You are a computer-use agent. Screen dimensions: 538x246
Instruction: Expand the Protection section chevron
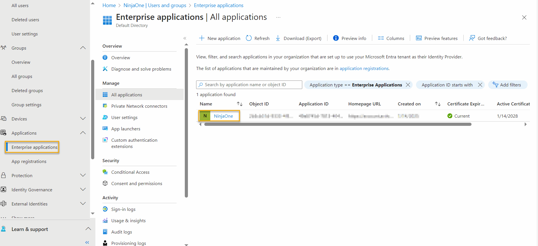click(83, 175)
